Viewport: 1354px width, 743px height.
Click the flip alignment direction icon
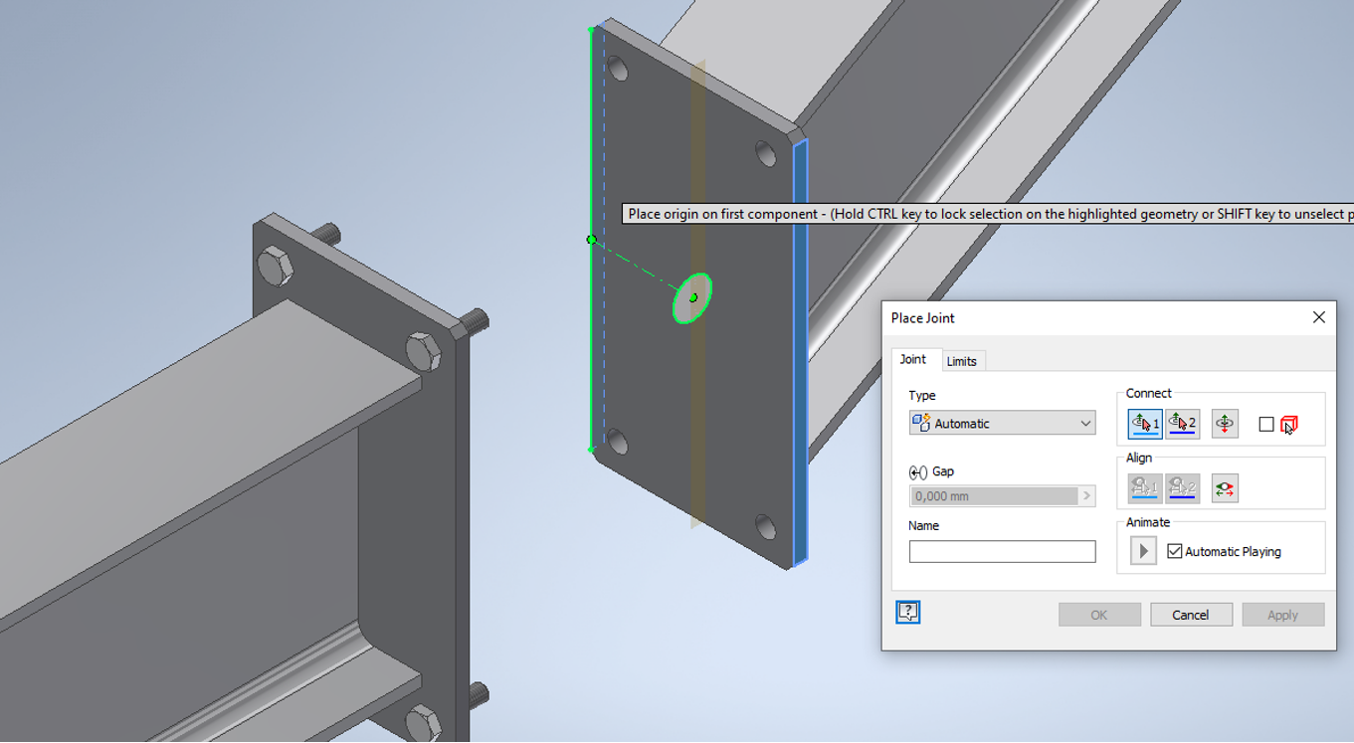click(1226, 487)
